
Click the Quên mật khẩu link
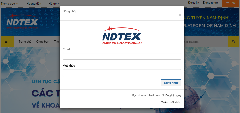171,102
